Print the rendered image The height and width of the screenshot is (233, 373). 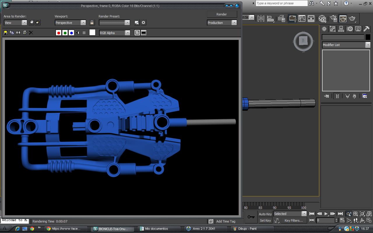click(25, 33)
